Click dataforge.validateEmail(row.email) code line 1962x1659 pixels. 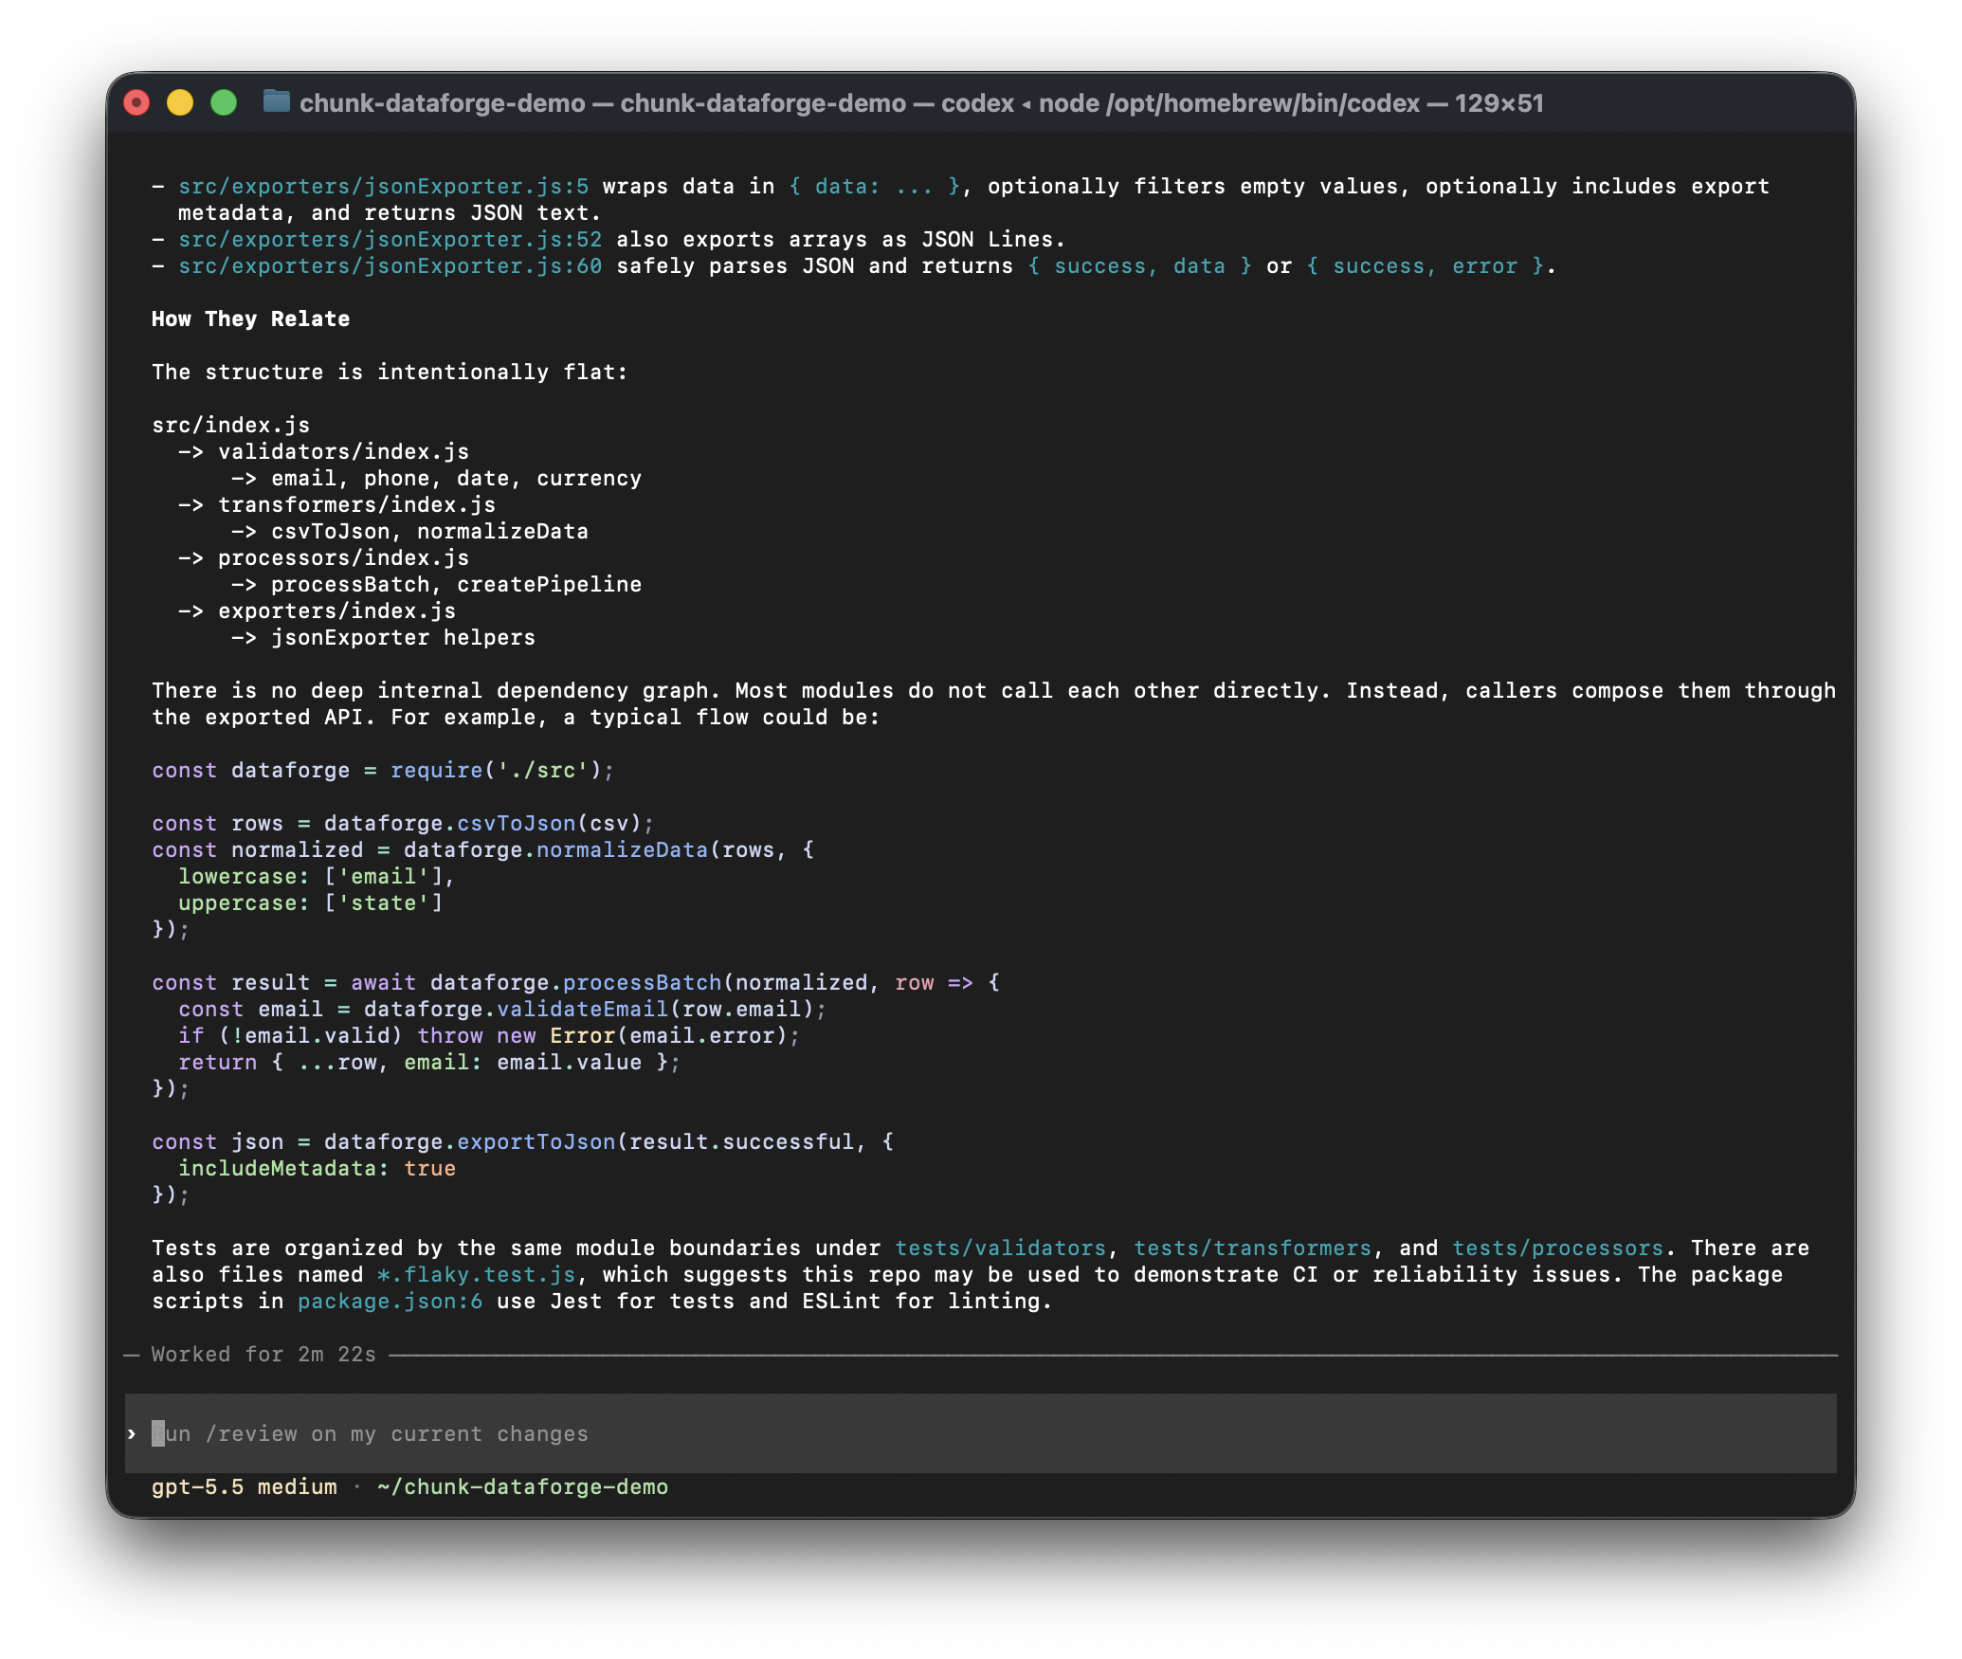pyautogui.click(x=503, y=1009)
